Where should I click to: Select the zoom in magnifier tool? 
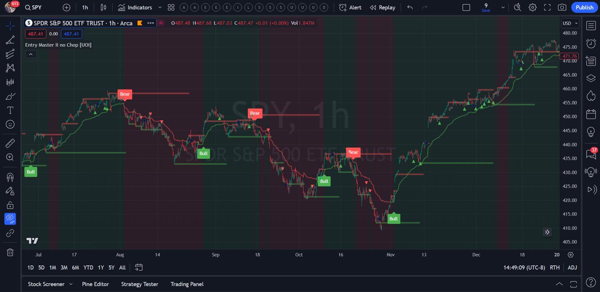[10, 157]
